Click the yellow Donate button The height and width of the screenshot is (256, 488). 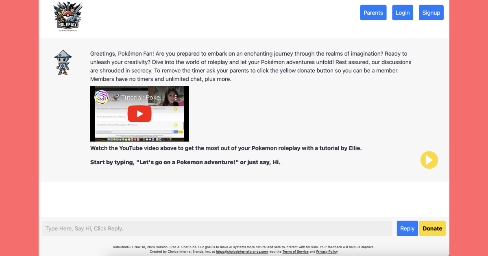pyautogui.click(x=432, y=228)
